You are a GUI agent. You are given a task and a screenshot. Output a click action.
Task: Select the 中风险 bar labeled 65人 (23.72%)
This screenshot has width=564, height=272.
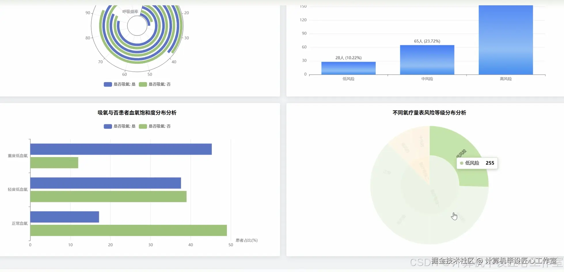(427, 59)
